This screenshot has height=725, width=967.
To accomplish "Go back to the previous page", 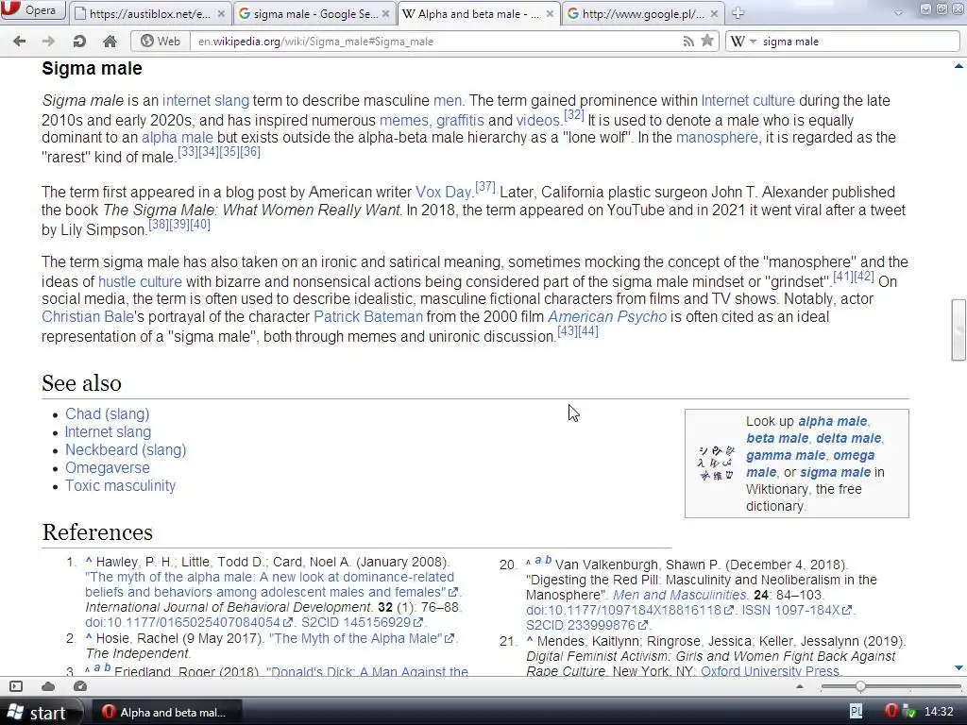I will coord(19,42).
